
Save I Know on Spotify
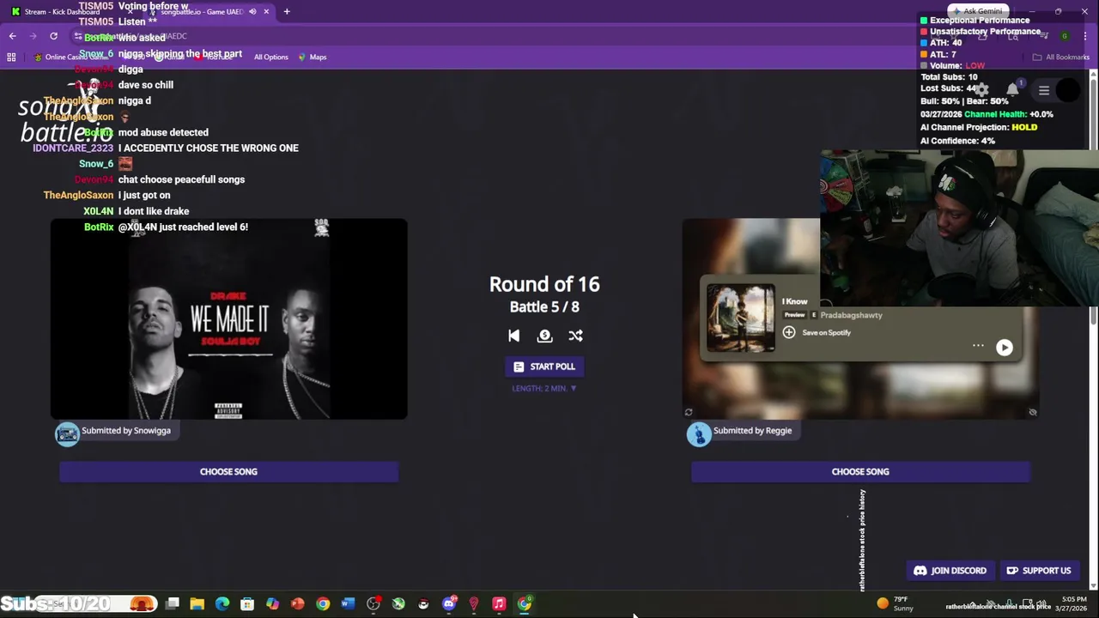coord(817,332)
